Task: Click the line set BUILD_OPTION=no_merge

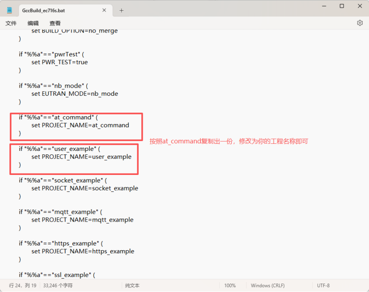Action: tap(75, 31)
